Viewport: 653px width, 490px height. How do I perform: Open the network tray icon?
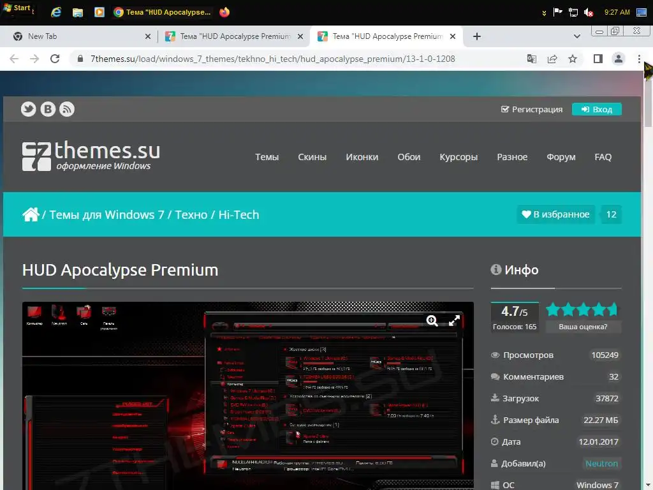click(x=573, y=12)
